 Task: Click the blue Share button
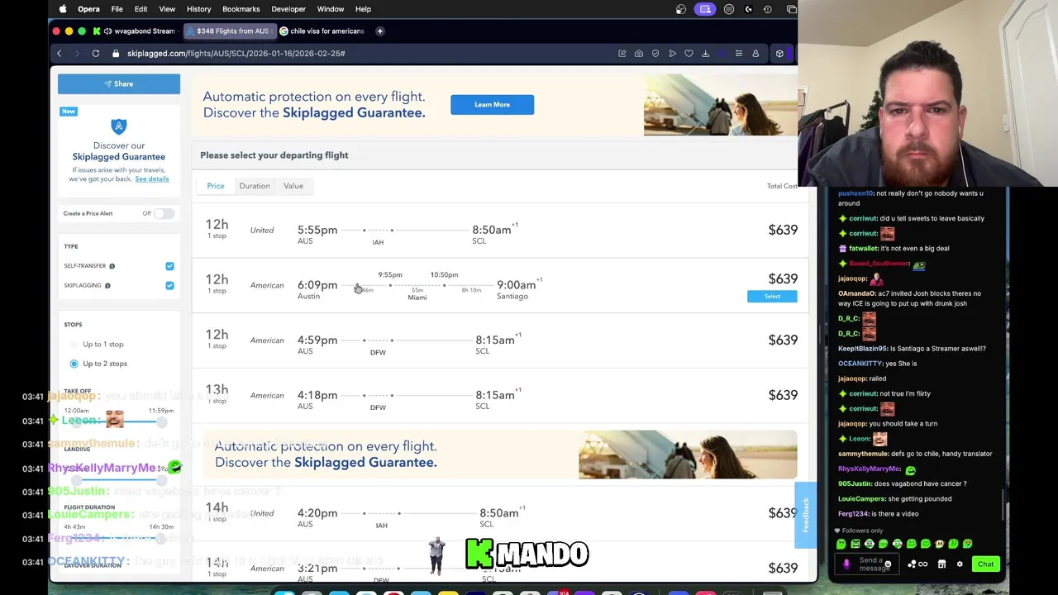[119, 83]
